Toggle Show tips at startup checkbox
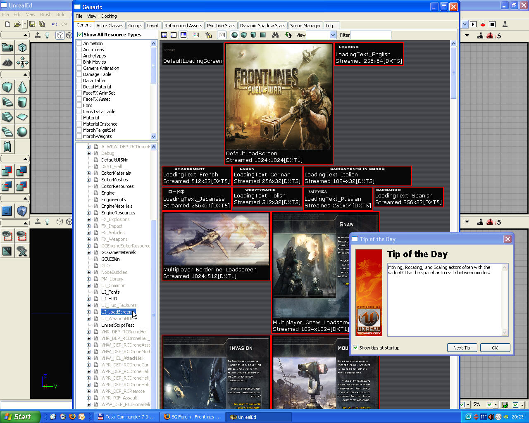529x423 pixels. (355, 348)
